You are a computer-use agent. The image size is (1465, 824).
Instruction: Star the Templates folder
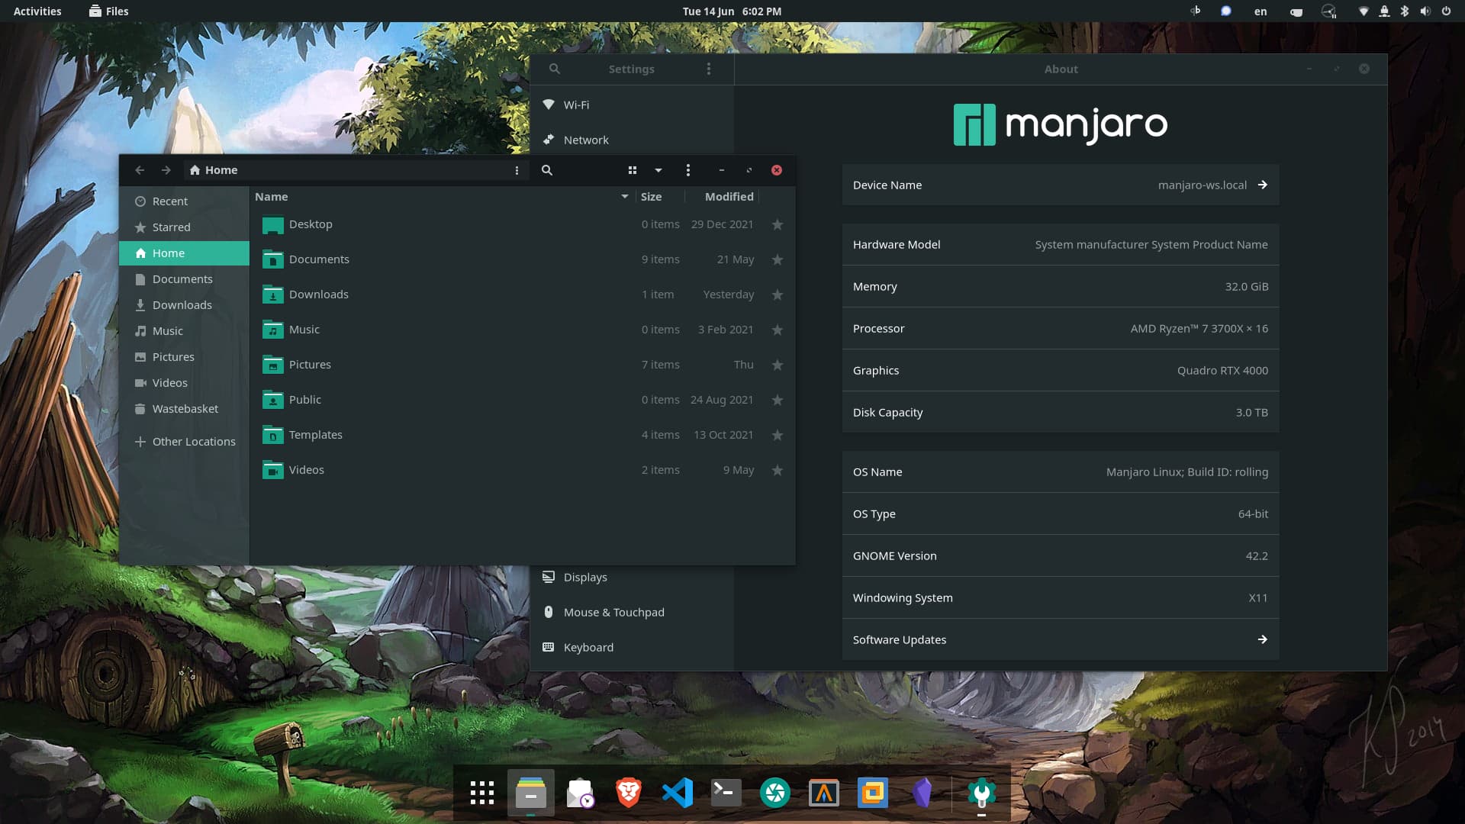tap(778, 435)
